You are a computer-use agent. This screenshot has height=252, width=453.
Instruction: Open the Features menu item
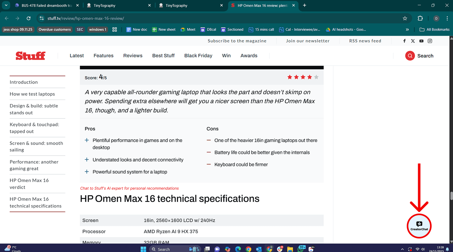tap(103, 56)
